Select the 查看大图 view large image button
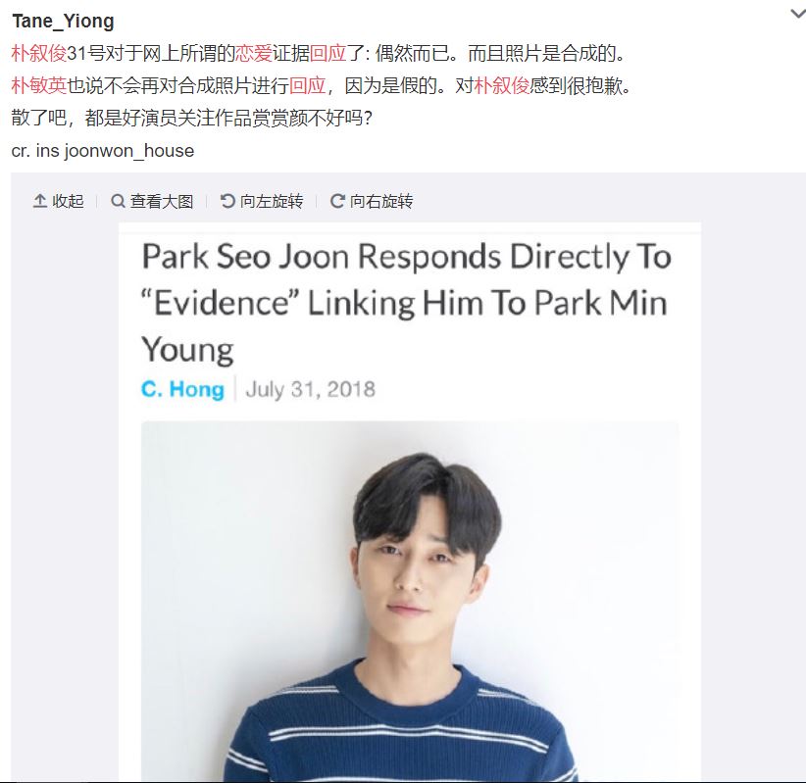Image resolution: width=806 pixels, height=783 pixels. pos(162,201)
